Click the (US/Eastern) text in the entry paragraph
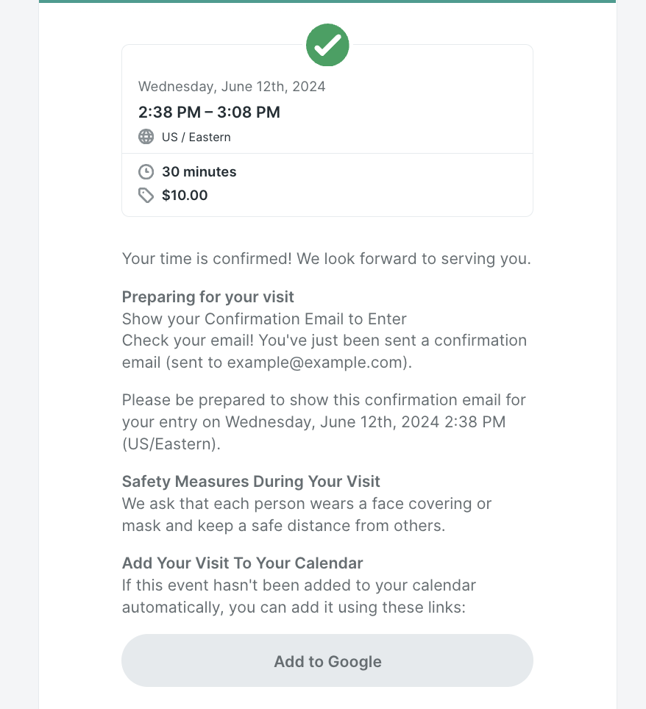This screenshot has width=646, height=709. click(x=171, y=444)
